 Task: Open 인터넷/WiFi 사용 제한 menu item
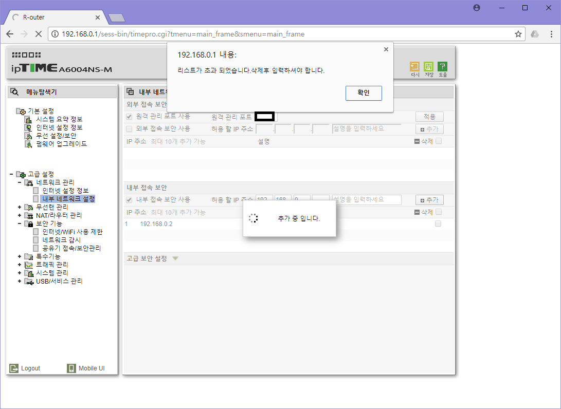point(73,232)
